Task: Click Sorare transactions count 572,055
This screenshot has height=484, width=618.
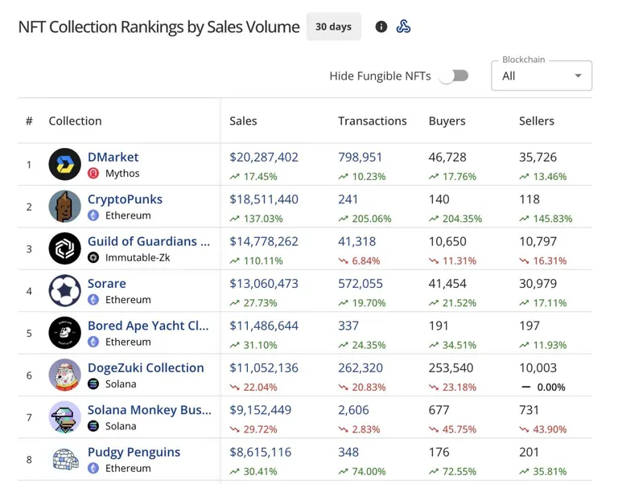Action: click(x=360, y=284)
